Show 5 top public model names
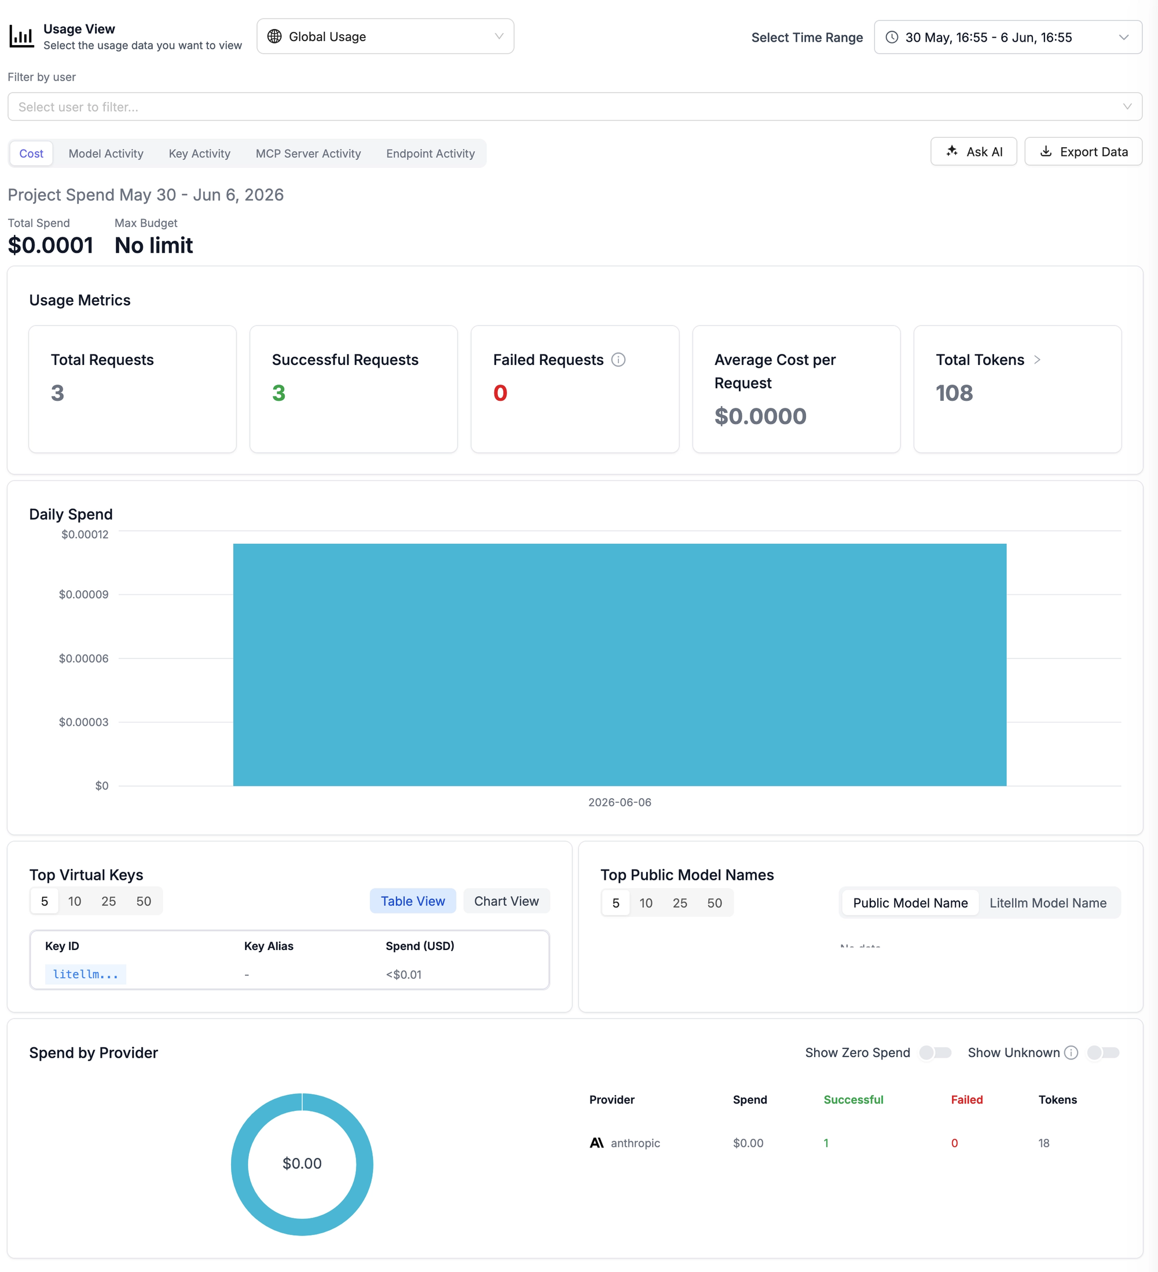The image size is (1158, 1272). tap(615, 903)
